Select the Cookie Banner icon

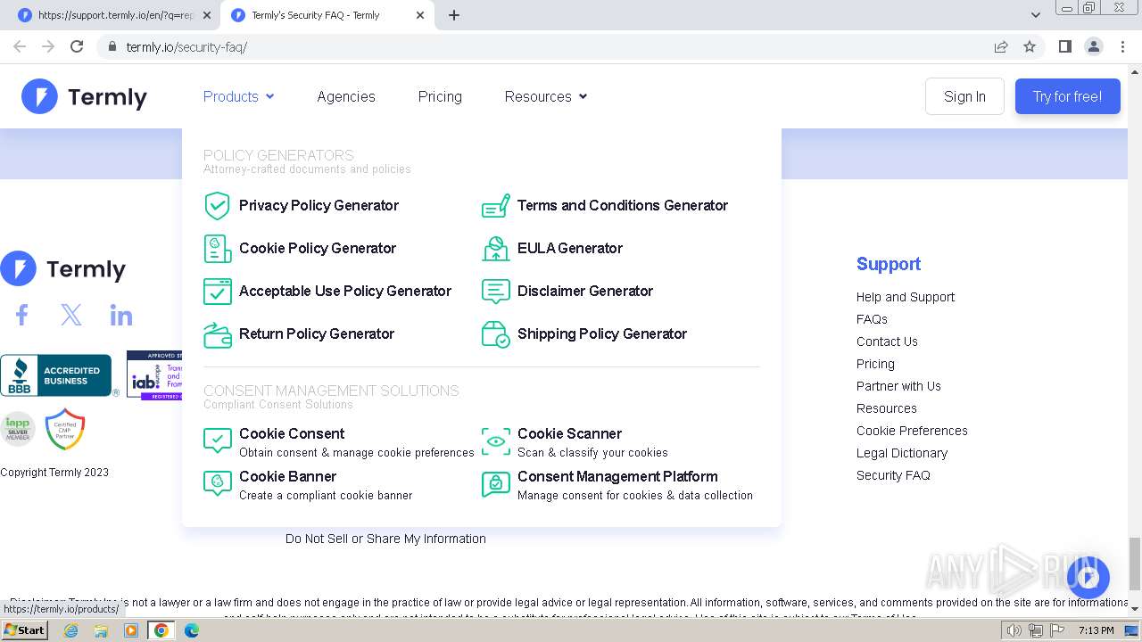click(217, 483)
